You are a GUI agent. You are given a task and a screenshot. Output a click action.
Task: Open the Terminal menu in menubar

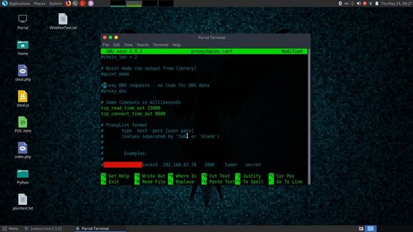click(161, 45)
